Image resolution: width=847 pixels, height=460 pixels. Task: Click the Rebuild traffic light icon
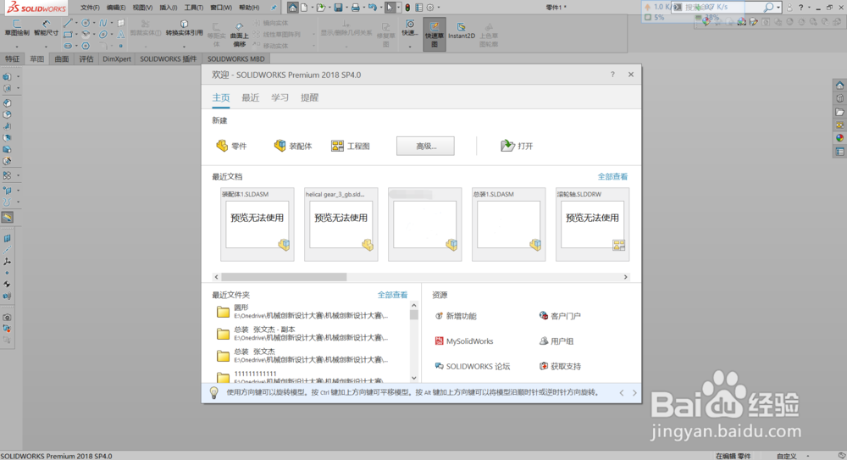tap(407, 8)
